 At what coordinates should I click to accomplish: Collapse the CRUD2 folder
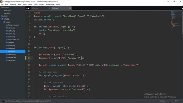click(2, 19)
